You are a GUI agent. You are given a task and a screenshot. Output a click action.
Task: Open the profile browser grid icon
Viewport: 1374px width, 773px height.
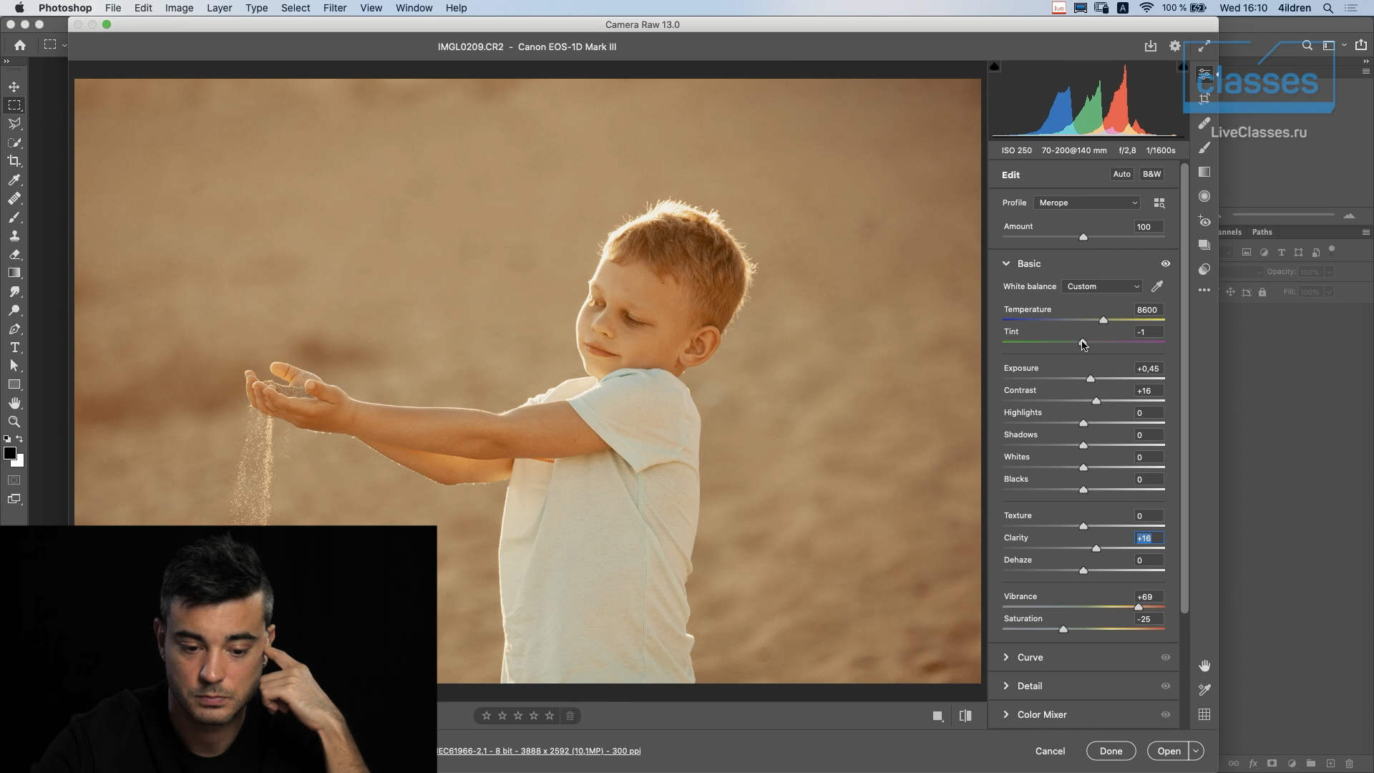tap(1159, 203)
